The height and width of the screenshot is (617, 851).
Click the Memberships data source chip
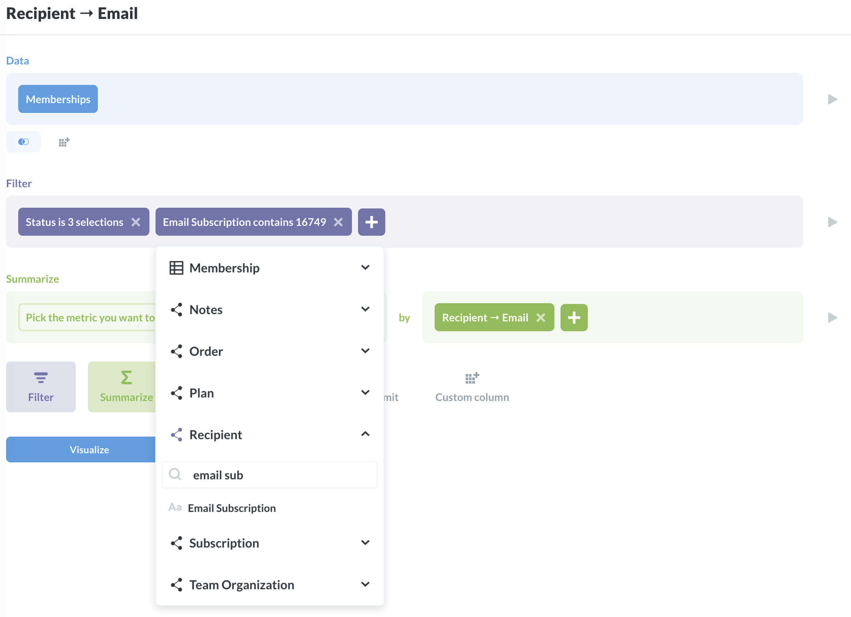58,99
